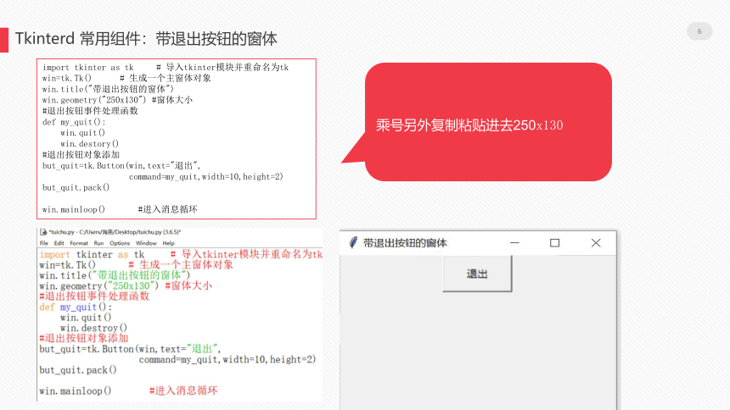The image size is (730, 410).
Task: Click 'command=my_quit,width=10,height=2)' in red code box
Action: point(205,177)
